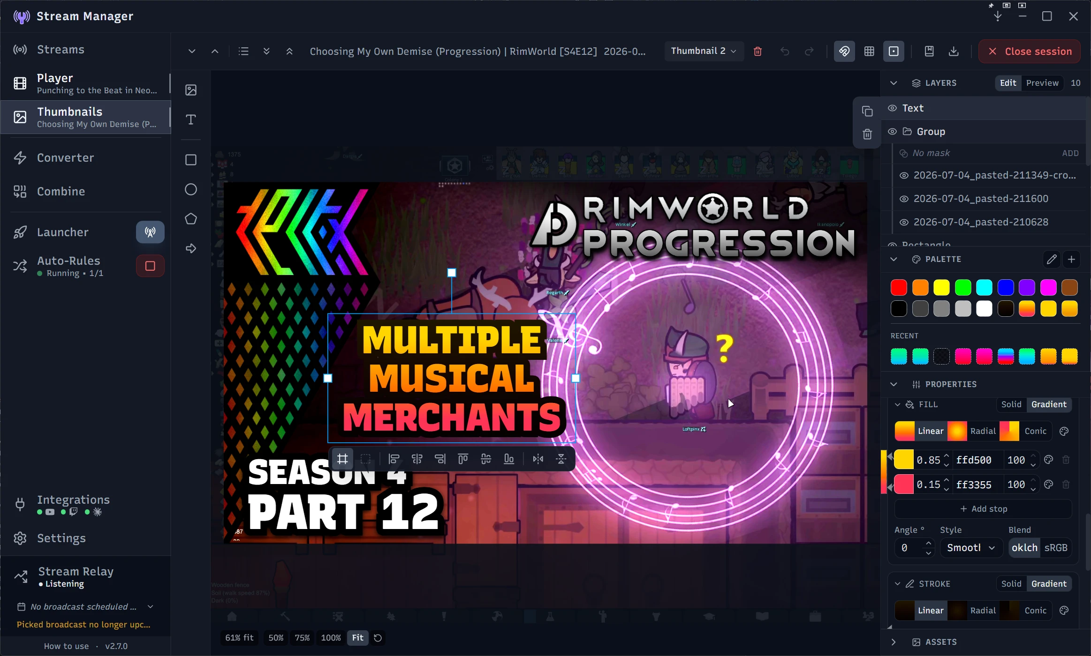The image size is (1091, 656).
Task: Open the Style dropdown showing Smooth
Action: point(970,548)
